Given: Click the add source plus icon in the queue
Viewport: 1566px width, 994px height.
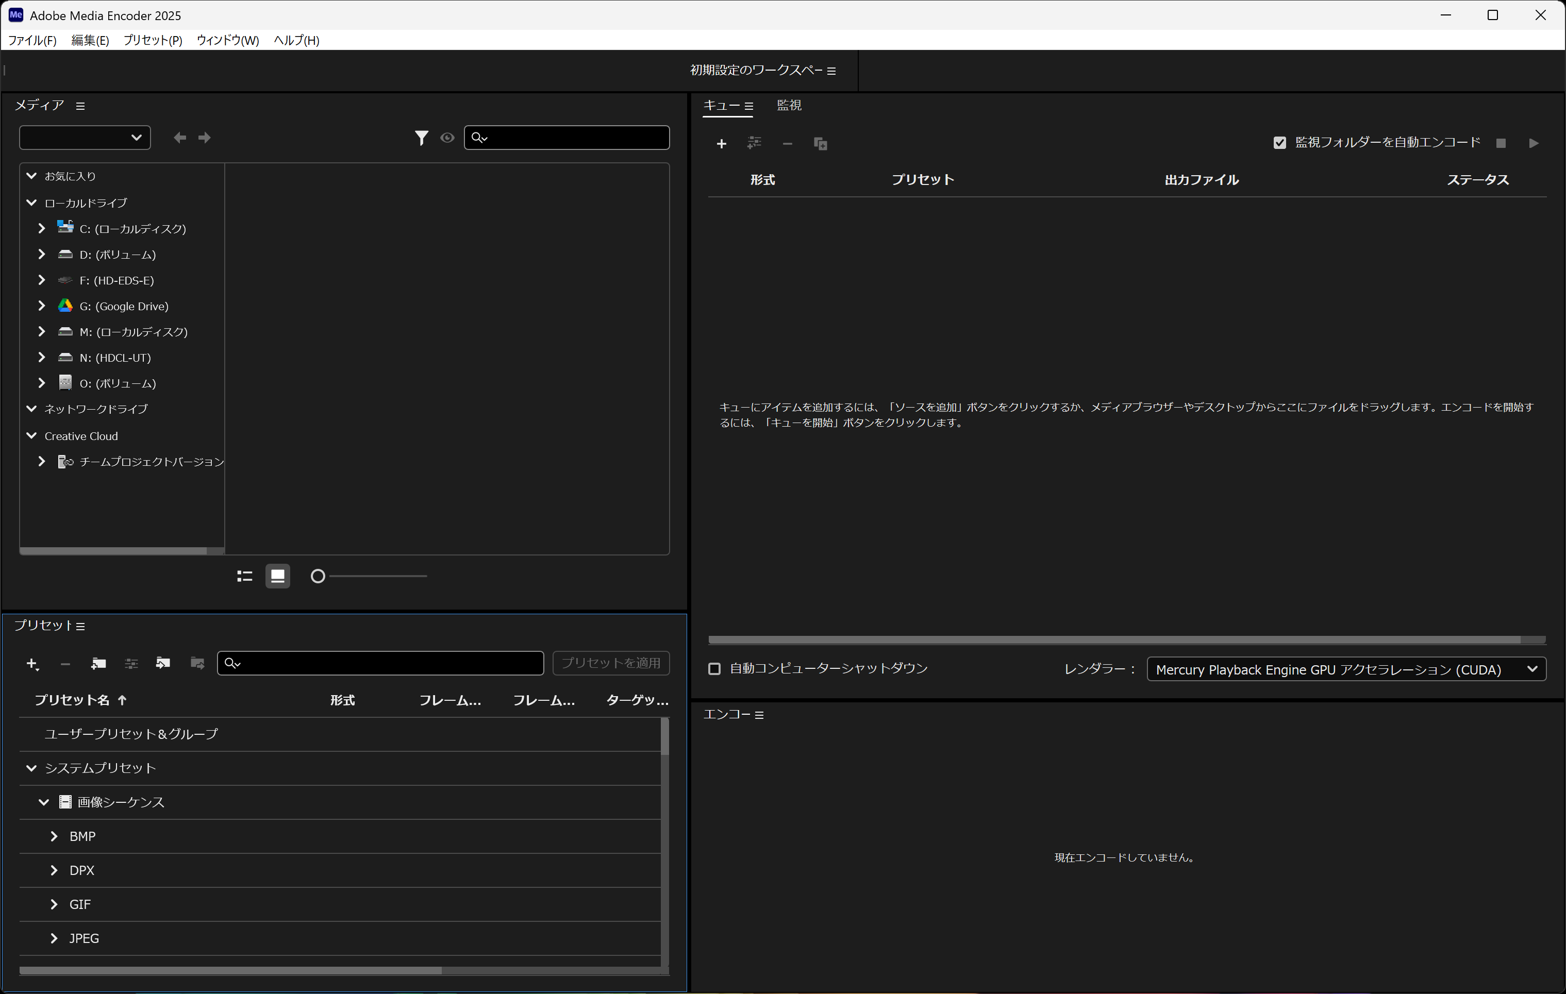Looking at the screenshot, I should 721,144.
